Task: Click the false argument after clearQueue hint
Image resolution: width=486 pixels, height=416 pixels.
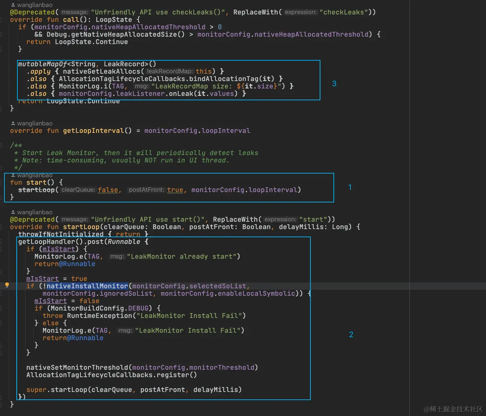Action: coord(108,190)
